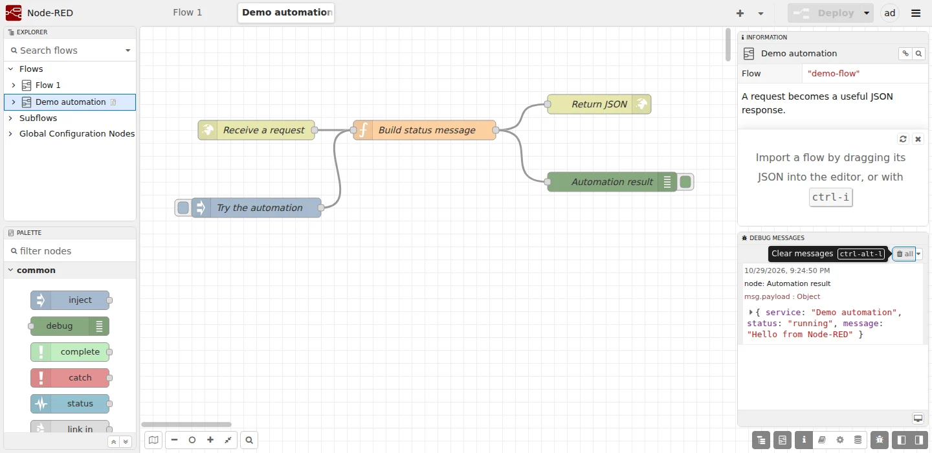Click the zoom to fit icon
Viewport: 932px width, 453px height.
[x=228, y=440]
